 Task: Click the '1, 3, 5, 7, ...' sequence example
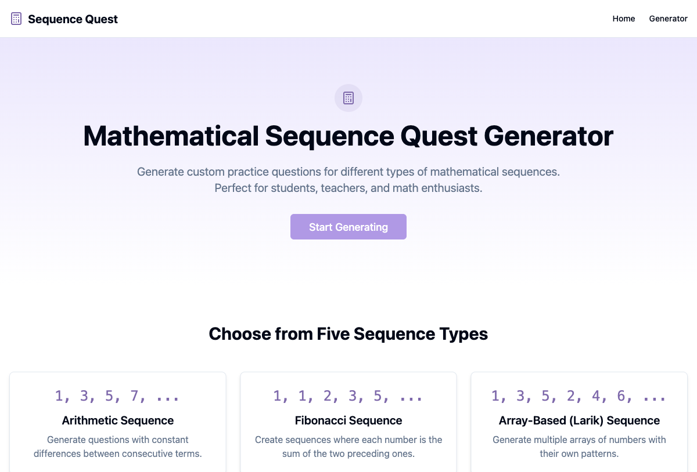(117, 396)
